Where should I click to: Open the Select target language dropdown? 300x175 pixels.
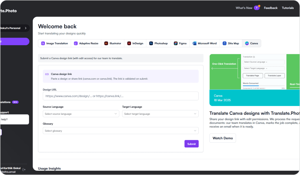click(x=160, y=114)
